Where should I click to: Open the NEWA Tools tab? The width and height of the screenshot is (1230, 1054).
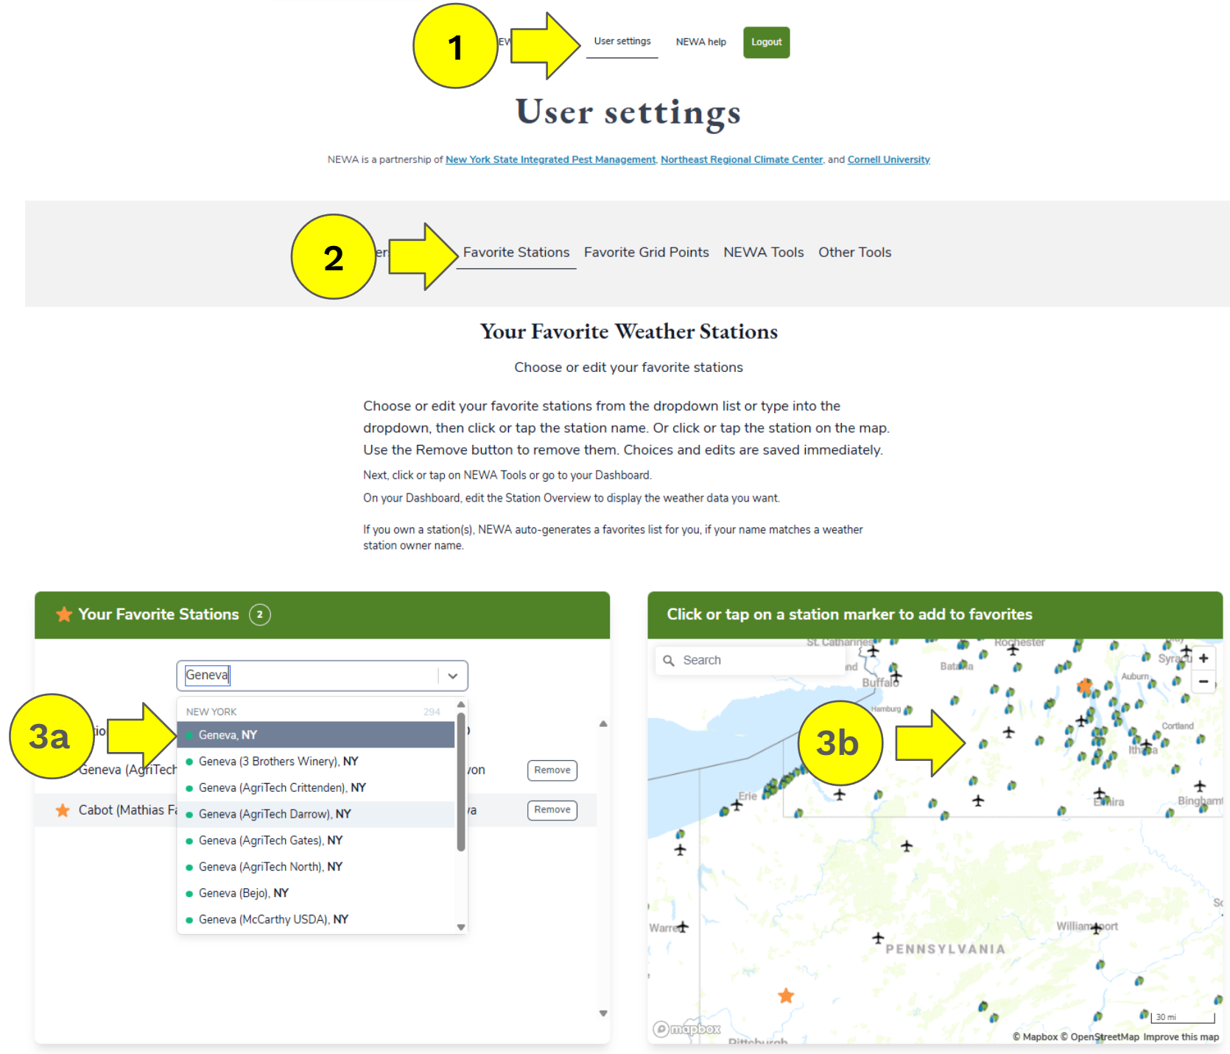[763, 252]
